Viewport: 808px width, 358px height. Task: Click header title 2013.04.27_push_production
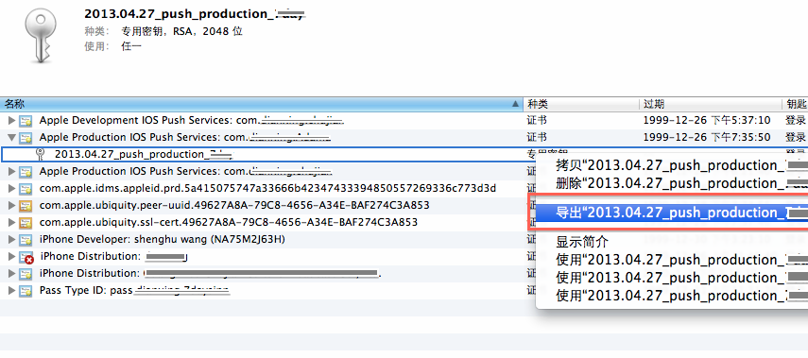(196, 14)
